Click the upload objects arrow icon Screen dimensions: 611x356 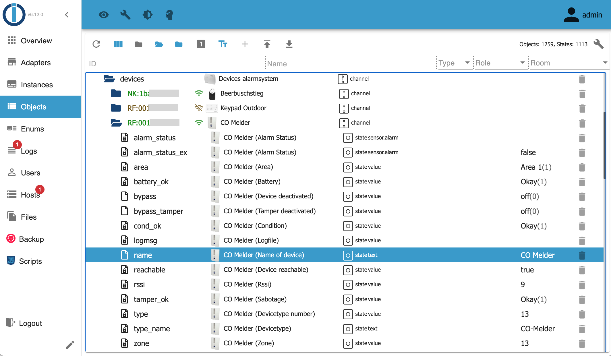pos(267,44)
